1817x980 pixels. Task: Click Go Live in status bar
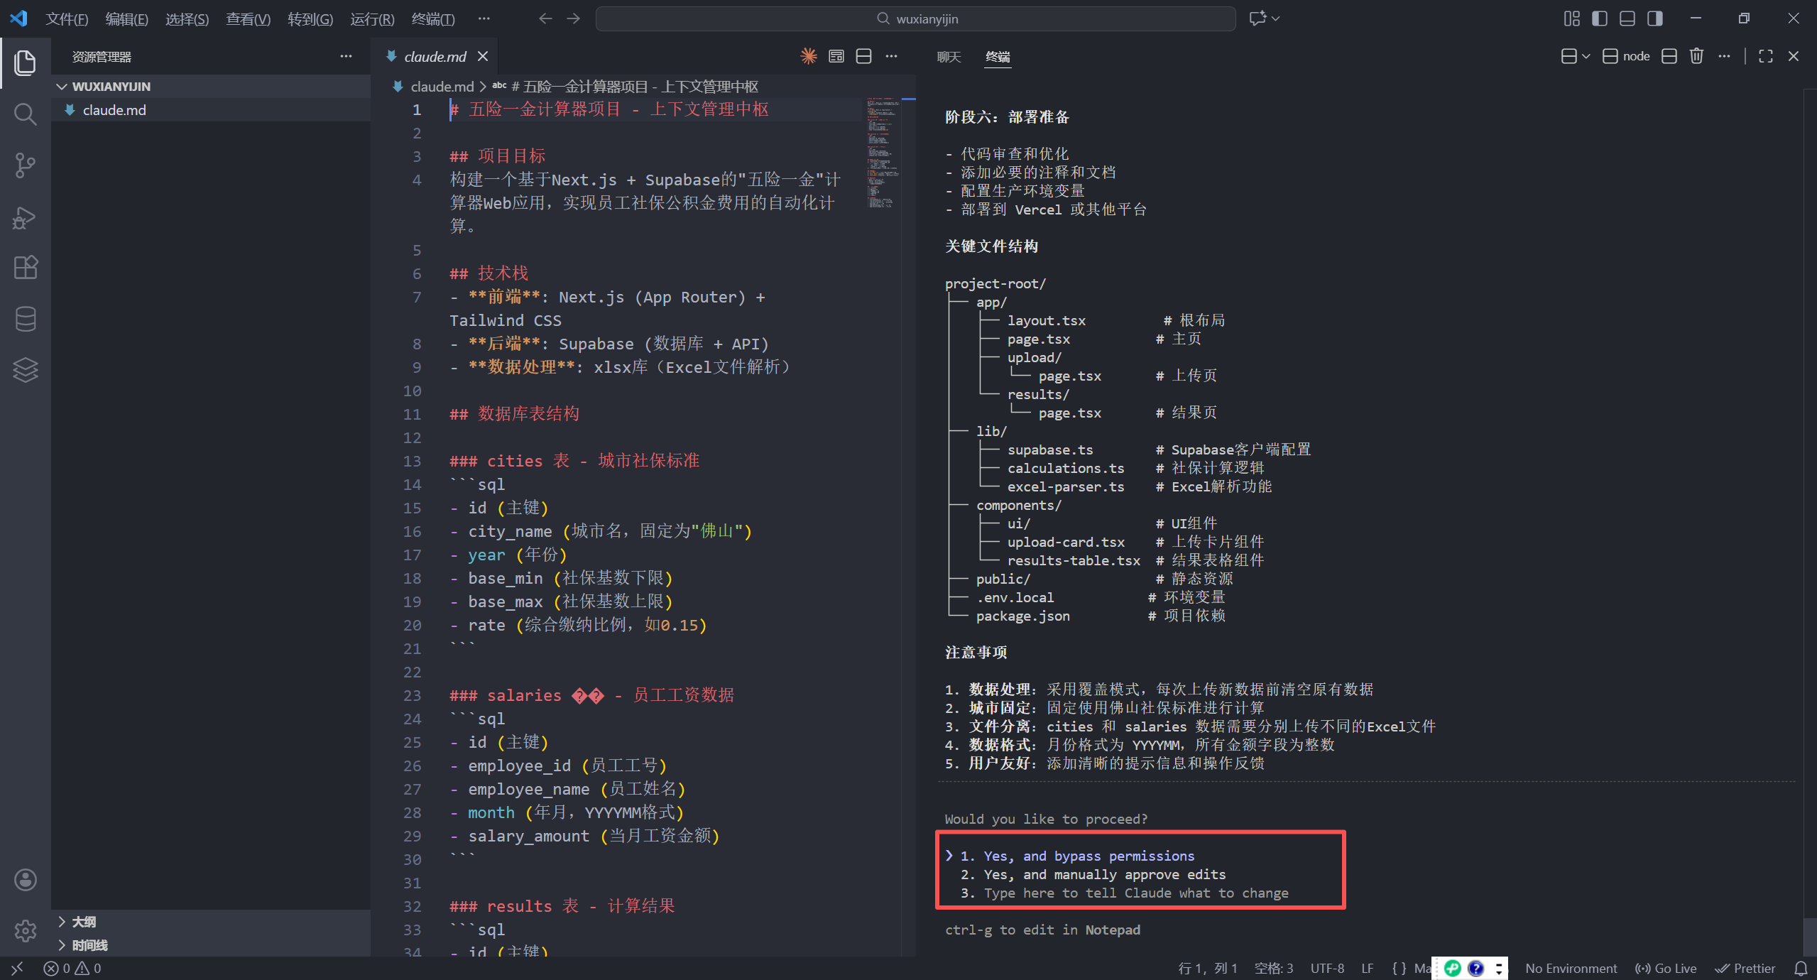pyautogui.click(x=1665, y=968)
